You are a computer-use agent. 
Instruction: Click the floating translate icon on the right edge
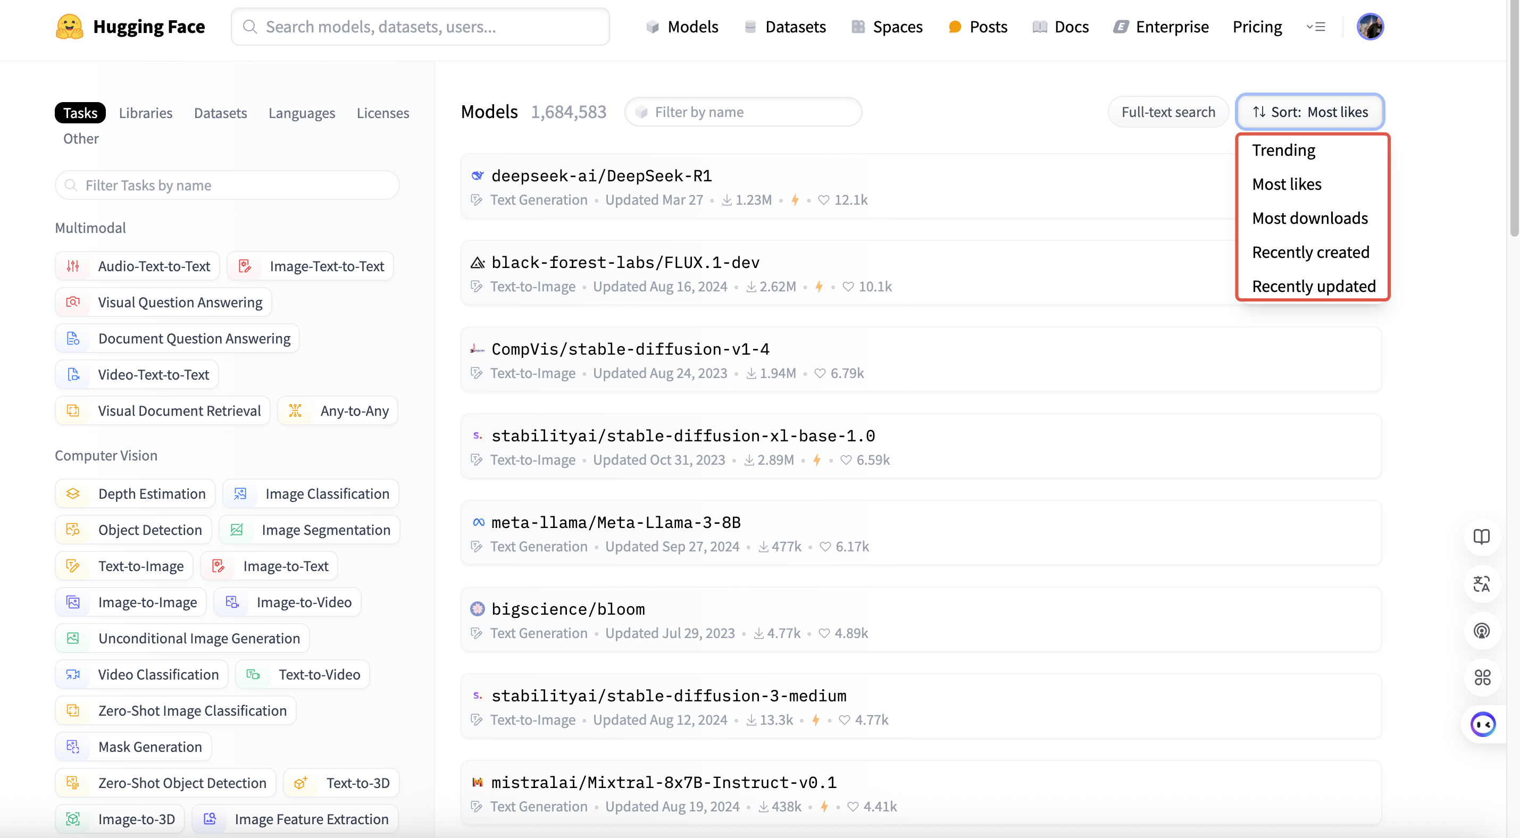click(x=1482, y=584)
